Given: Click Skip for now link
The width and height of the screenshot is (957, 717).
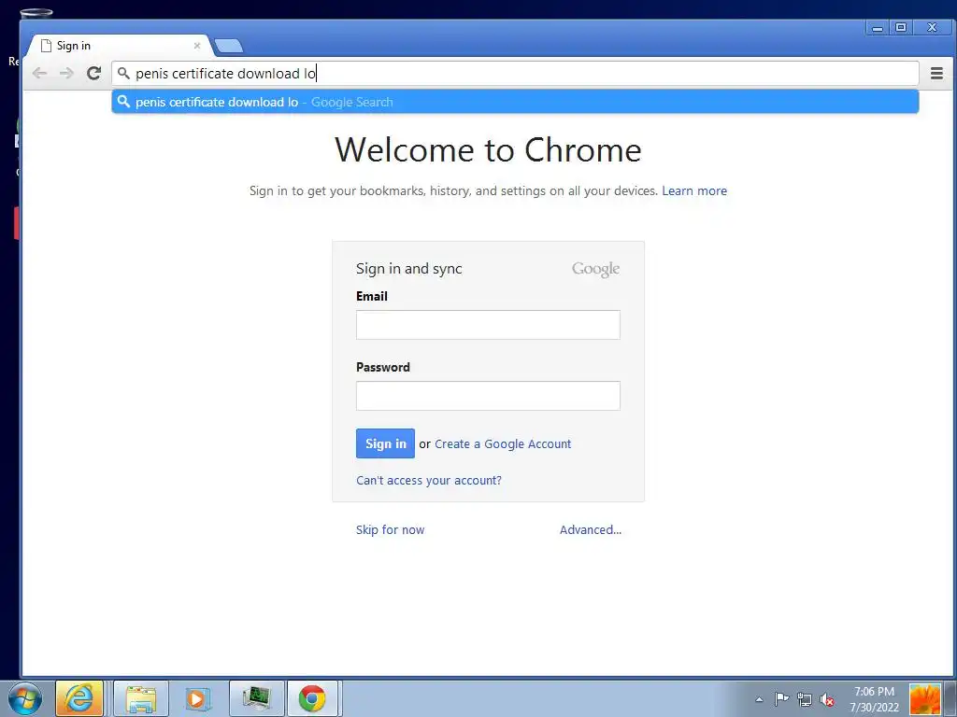Looking at the screenshot, I should pos(390,530).
